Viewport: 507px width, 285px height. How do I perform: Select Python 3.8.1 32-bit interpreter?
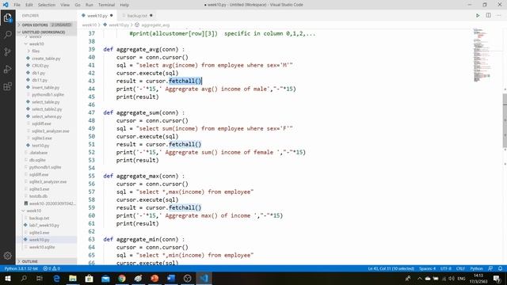coord(21,268)
